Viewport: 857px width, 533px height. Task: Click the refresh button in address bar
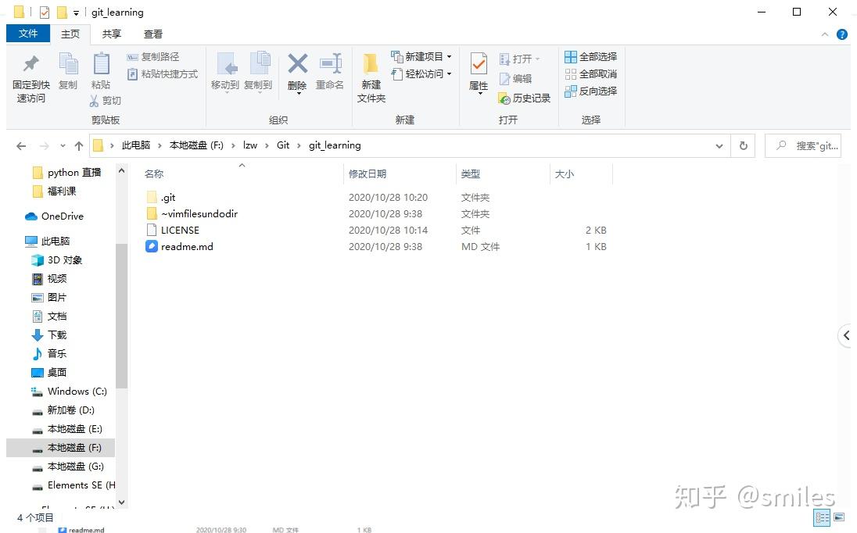[742, 145]
